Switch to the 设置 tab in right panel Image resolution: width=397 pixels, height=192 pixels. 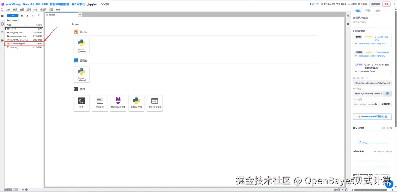(378, 11)
